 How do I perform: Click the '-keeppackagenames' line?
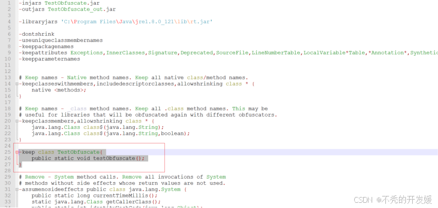click(x=46, y=47)
